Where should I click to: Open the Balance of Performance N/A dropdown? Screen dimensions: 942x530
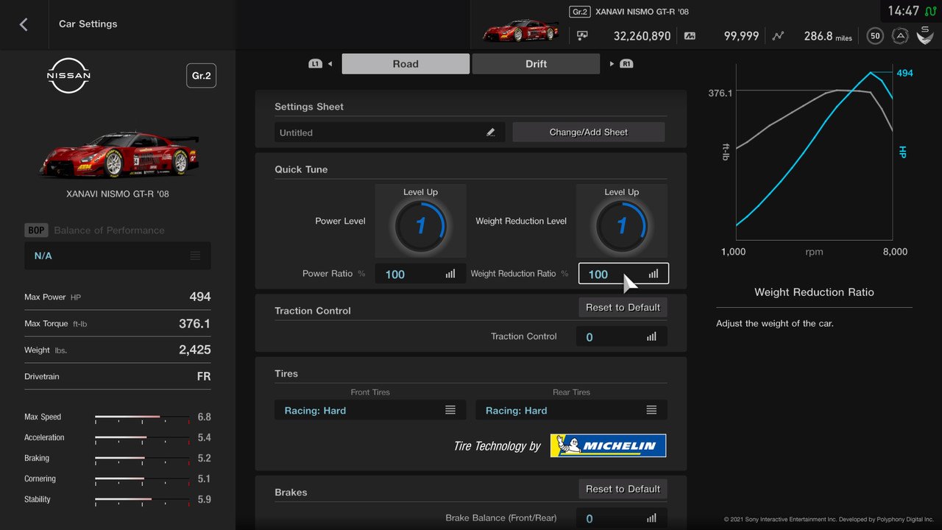118,255
